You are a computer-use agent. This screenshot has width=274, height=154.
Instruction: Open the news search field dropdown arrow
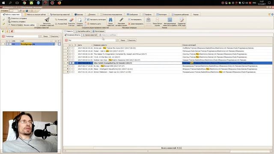tap(117, 40)
